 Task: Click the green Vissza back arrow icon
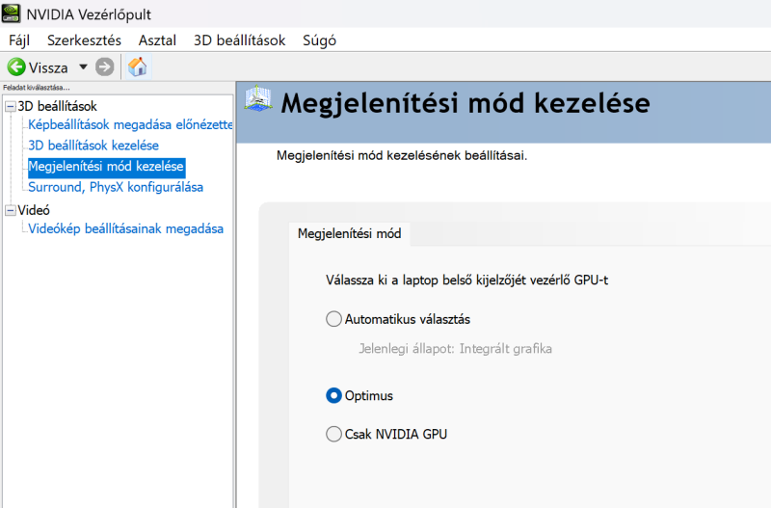16,67
